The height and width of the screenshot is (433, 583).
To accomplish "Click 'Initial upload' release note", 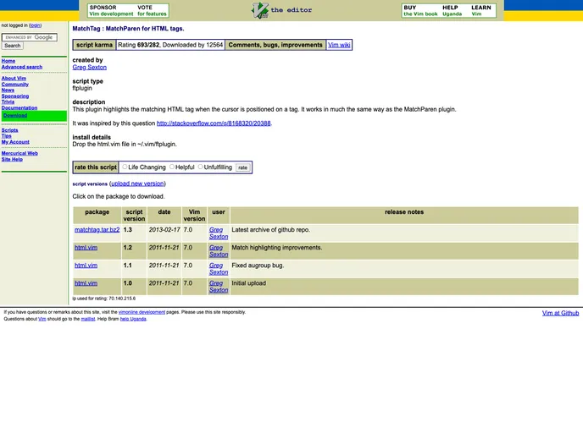I will pyautogui.click(x=249, y=283).
